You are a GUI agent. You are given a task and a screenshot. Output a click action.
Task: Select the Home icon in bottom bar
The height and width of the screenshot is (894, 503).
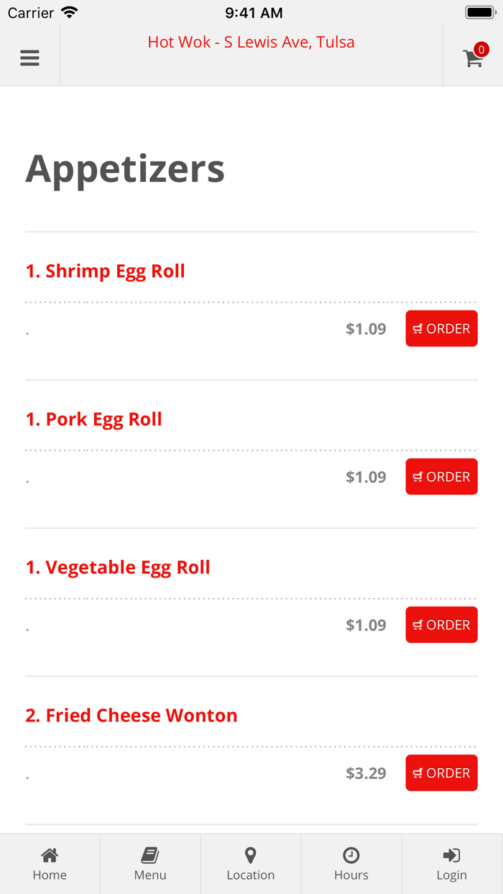coord(50,862)
